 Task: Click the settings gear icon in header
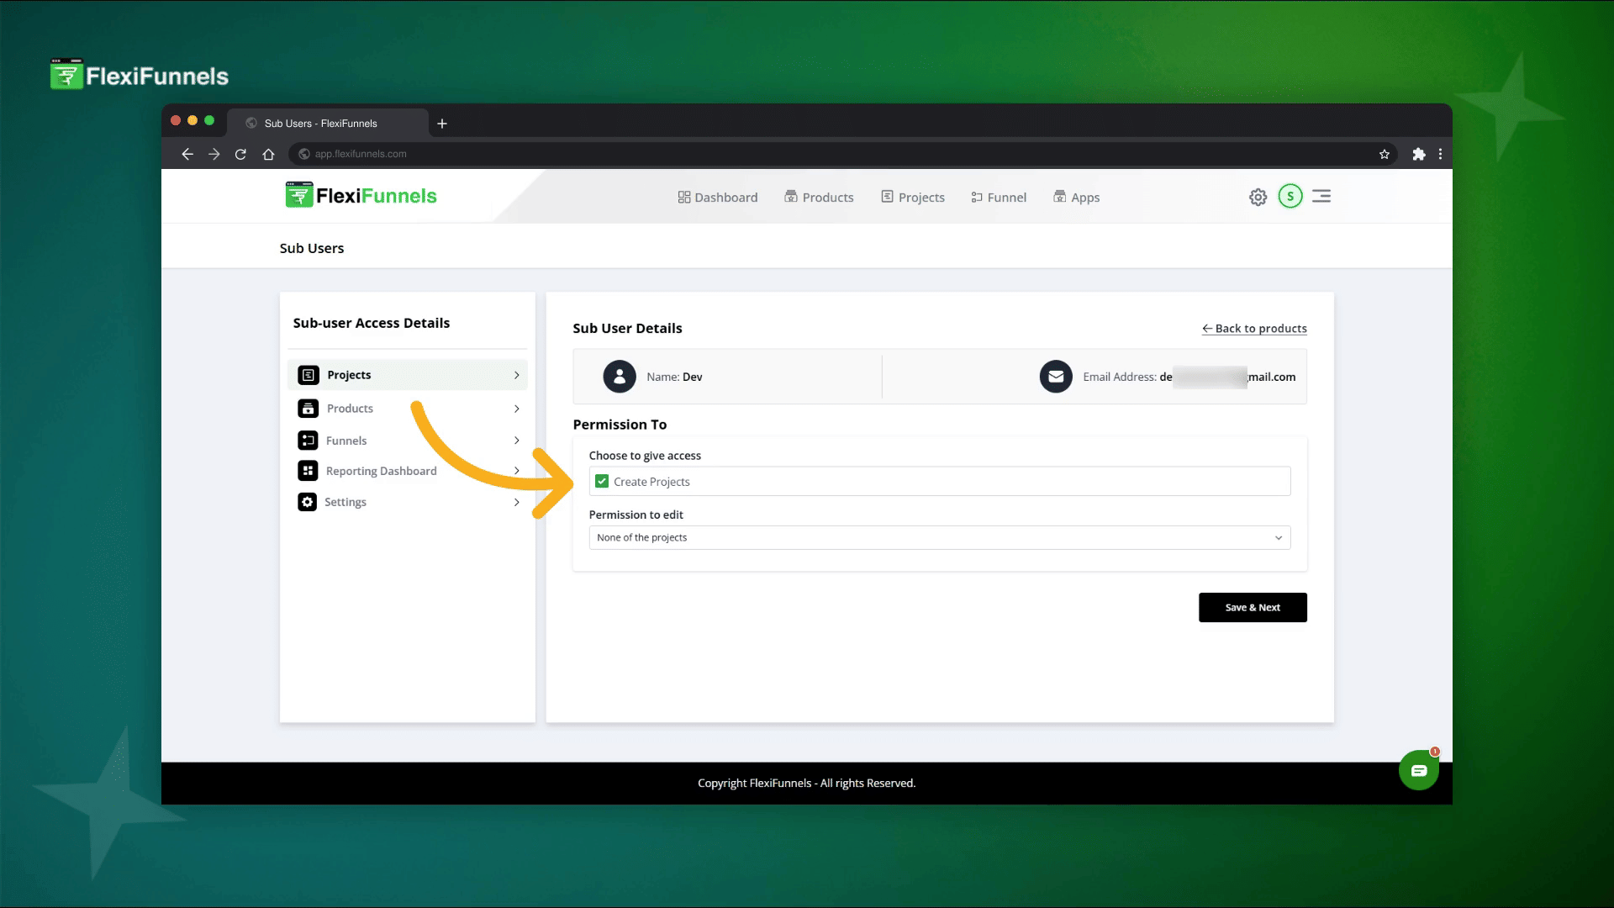(x=1258, y=197)
